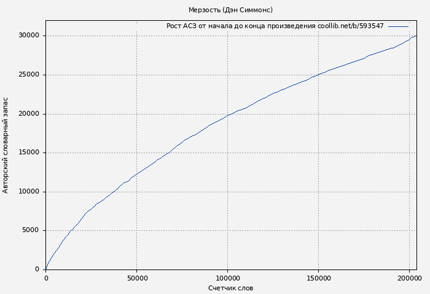Click the 150000 x-axis tick label
Image resolution: width=430 pixels, height=294 pixels.
point(318,278)
